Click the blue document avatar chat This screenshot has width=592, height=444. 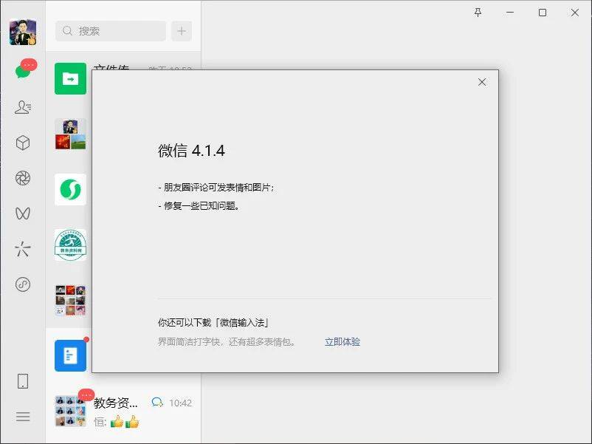[70, 355]
